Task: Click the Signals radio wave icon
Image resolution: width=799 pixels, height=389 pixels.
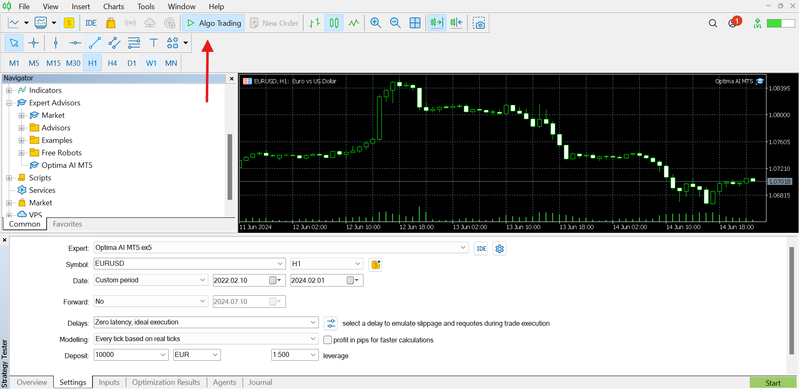Action: point(130,23)
